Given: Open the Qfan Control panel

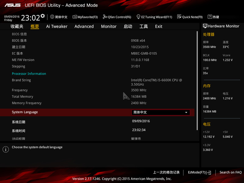Looking at the screenshot, I should pyautogui.click(x=117, y=17).
